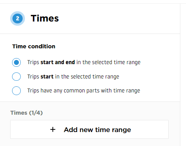Click the 'Trips start and end in the selected time range' label
The height and width of the screenshot is (146, 186).
coord(84,62)
